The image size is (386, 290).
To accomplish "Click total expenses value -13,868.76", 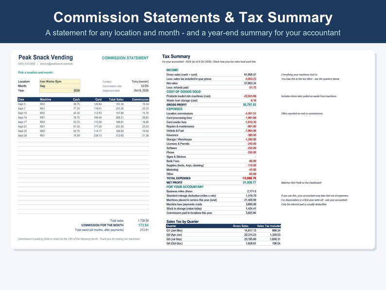I will [249, 178].
